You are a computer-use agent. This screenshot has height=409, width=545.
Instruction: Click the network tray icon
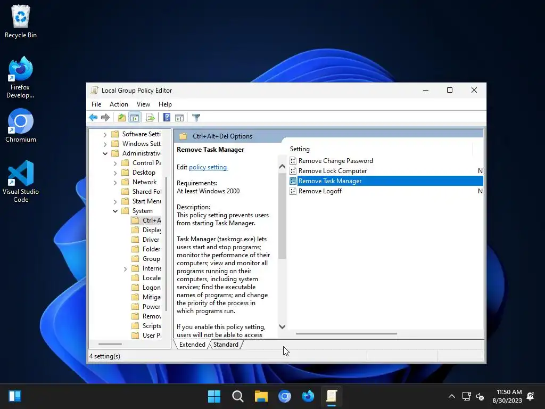[x=466, y=396]
